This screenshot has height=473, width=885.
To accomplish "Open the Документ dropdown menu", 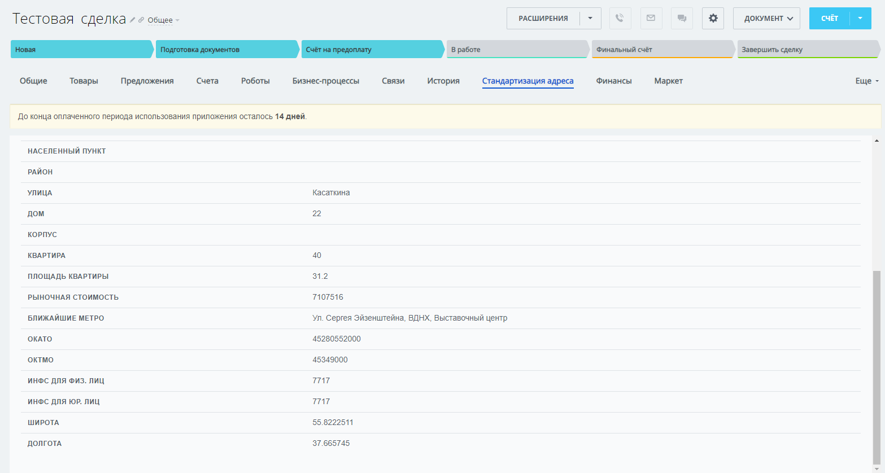I will [x=766, y=18].
